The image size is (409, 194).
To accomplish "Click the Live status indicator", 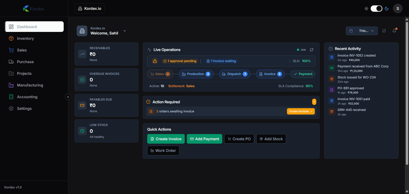I will pos(301,50).
